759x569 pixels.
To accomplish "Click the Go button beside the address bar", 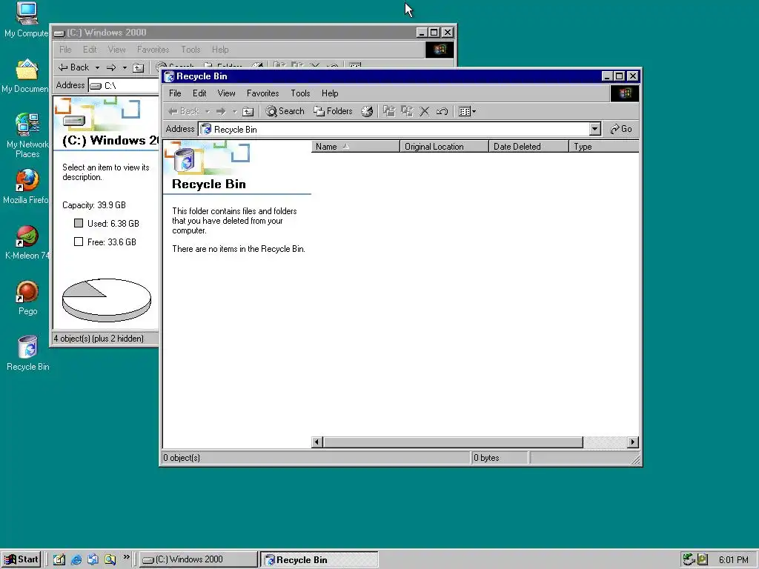I will 621,129.
